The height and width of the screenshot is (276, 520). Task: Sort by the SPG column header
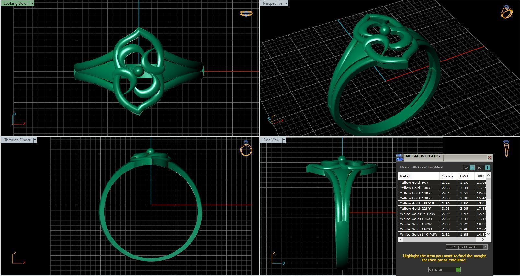click(x=480, y=176)
